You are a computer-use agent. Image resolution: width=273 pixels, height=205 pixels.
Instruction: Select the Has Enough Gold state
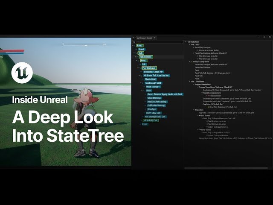coord(153,83)
